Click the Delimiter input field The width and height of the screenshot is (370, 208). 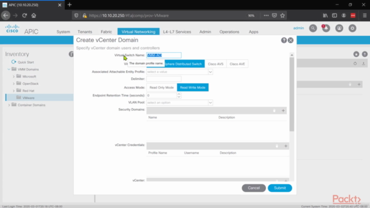tap(164, 79)
